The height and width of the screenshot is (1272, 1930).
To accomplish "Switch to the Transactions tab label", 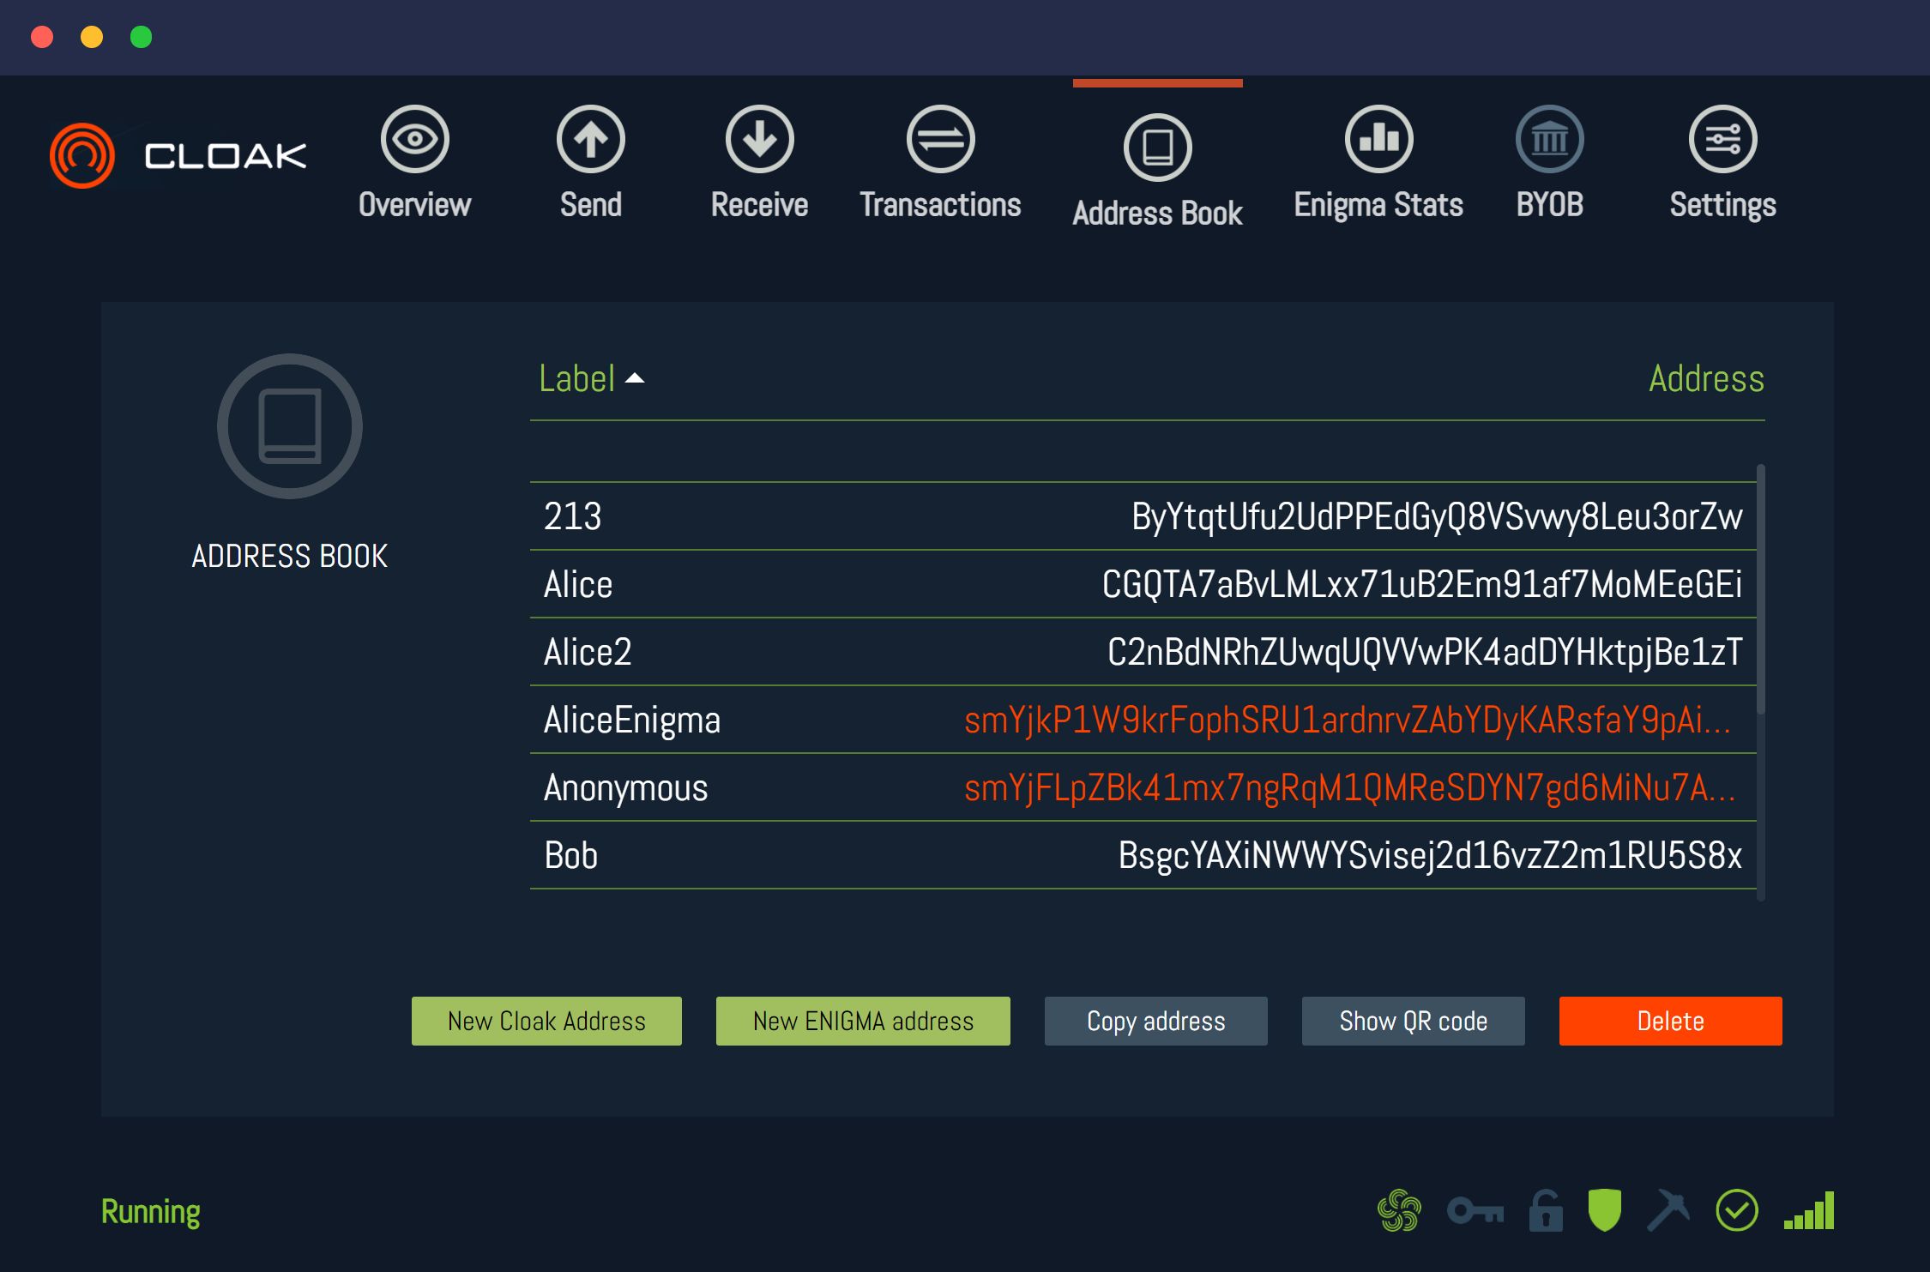I will pyautogui.click(x=941, y=205).
